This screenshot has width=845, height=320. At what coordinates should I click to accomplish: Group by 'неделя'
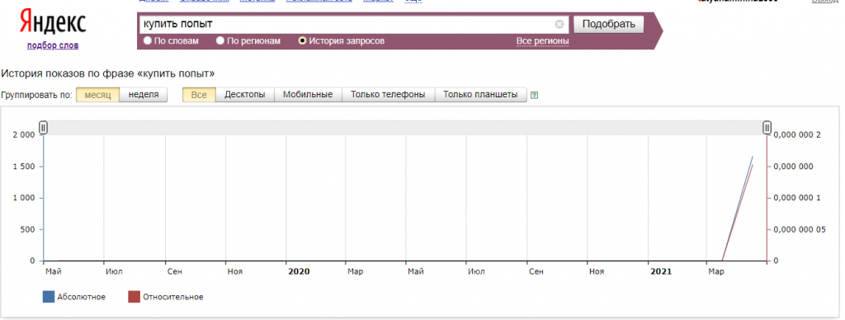144,95
